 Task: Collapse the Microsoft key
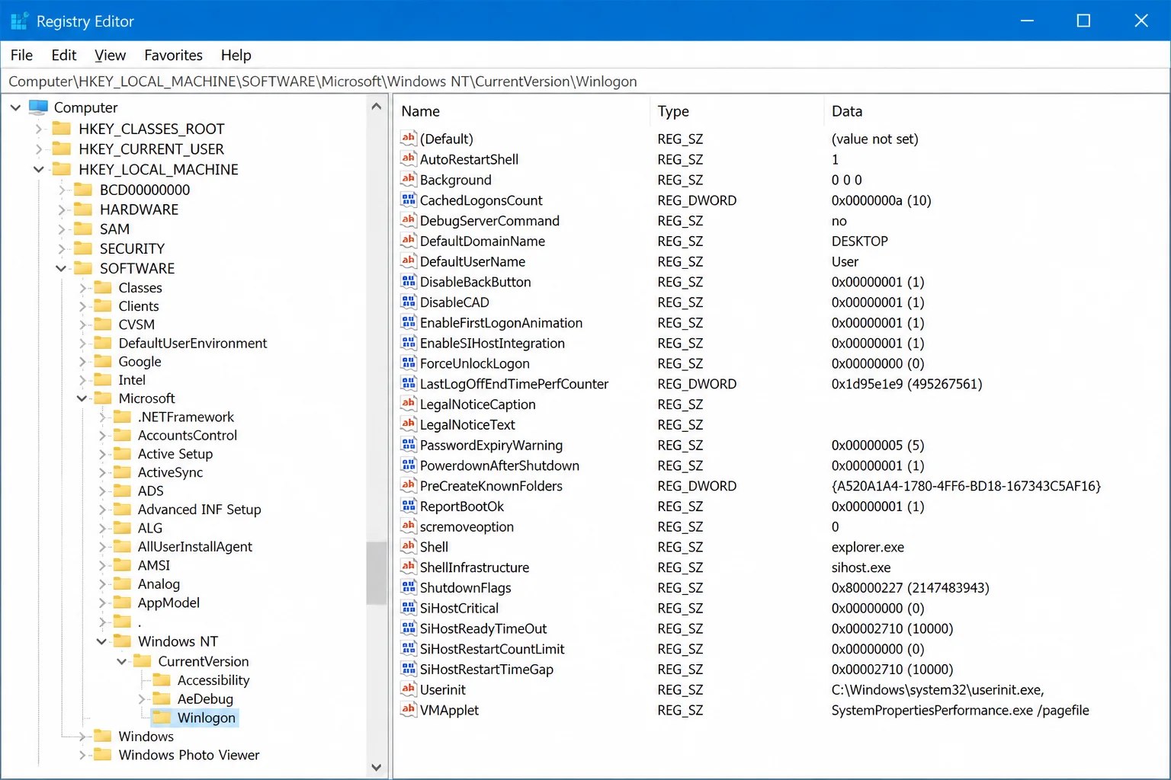click(82, 398)
